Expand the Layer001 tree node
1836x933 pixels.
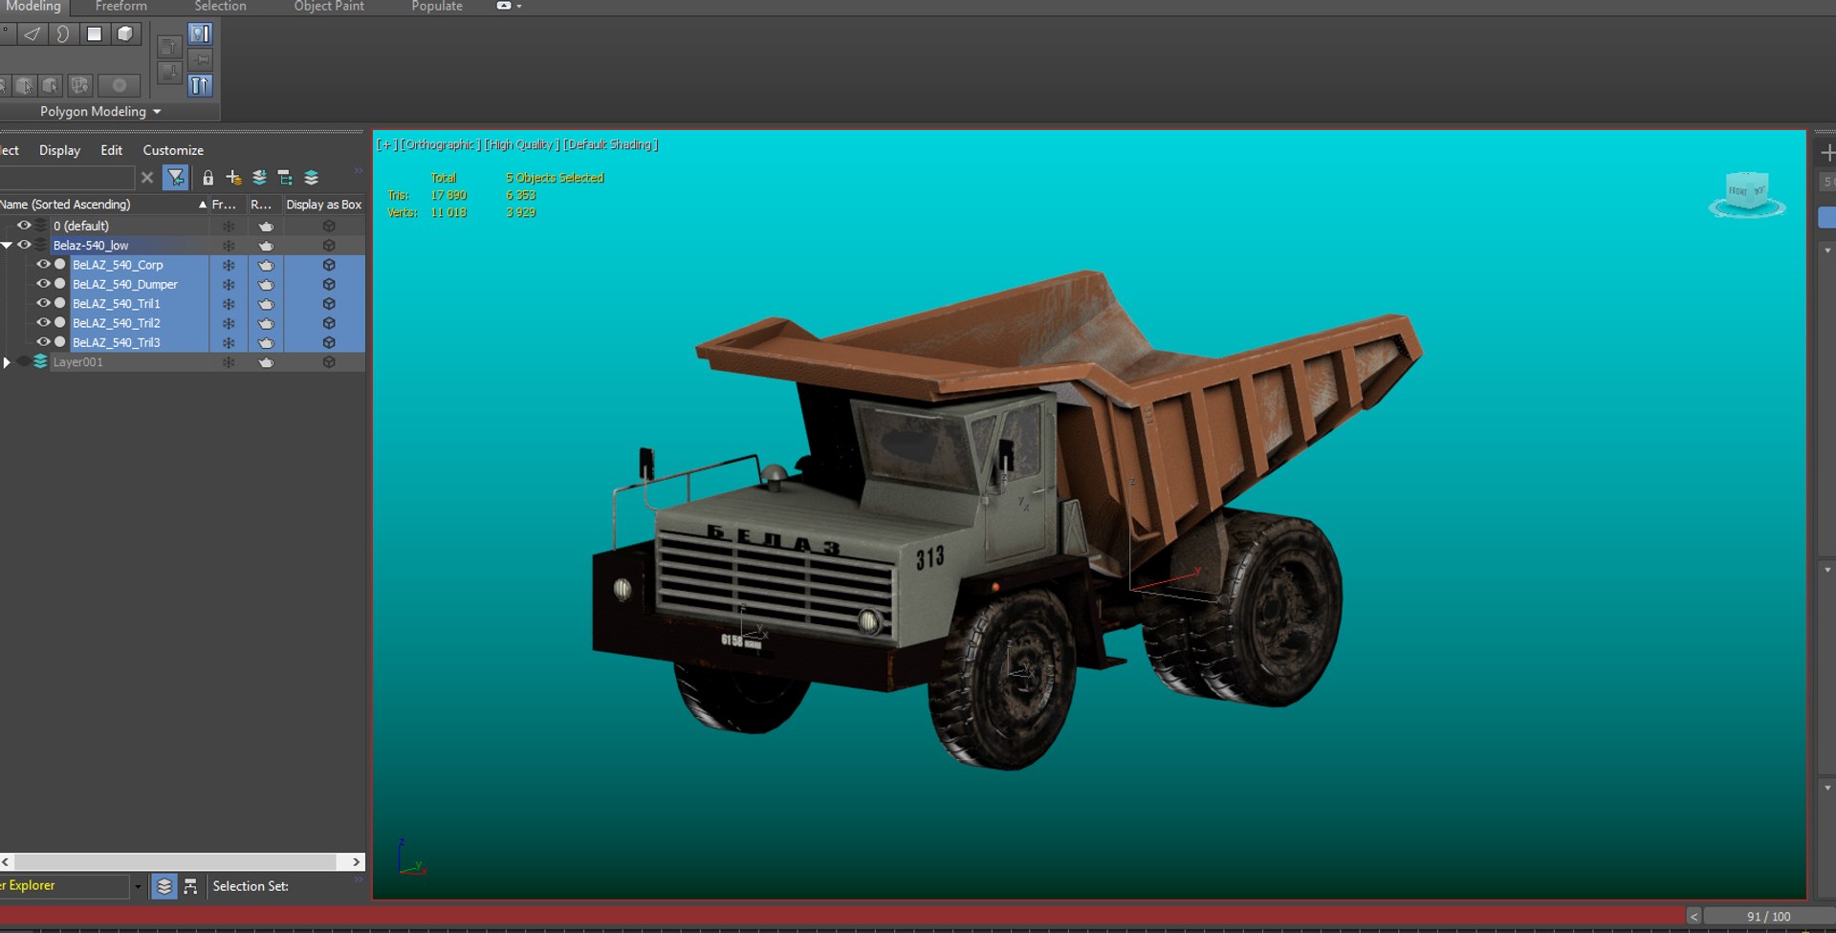tap(7, 362)
